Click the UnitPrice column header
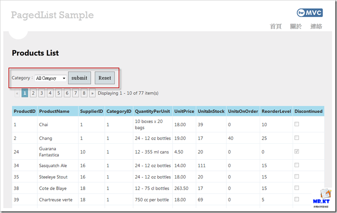This screenshot has width=337, height=213. coord(184,111)
